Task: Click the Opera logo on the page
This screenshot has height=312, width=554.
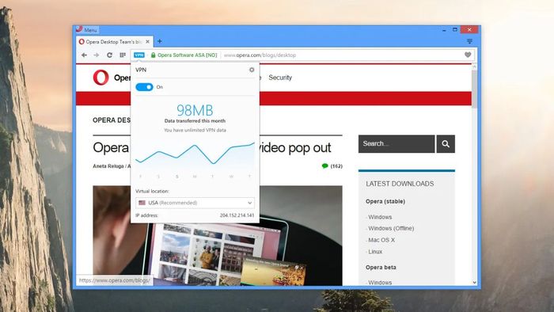Action: 101,78
